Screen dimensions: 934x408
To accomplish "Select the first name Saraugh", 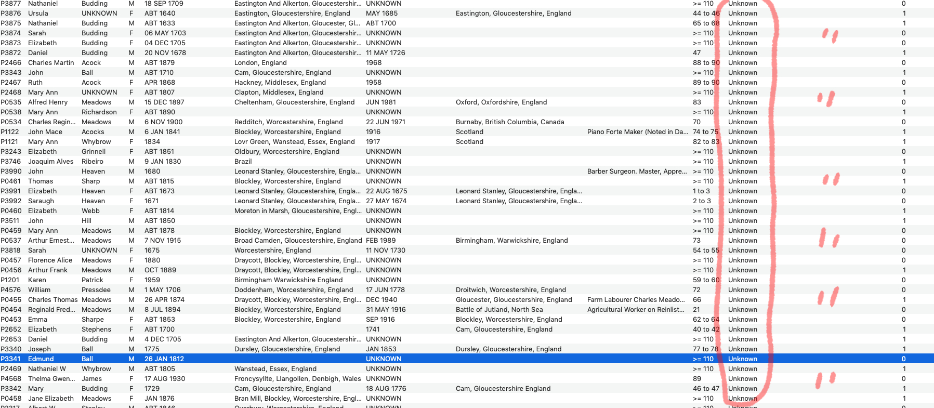I will 41,201.
